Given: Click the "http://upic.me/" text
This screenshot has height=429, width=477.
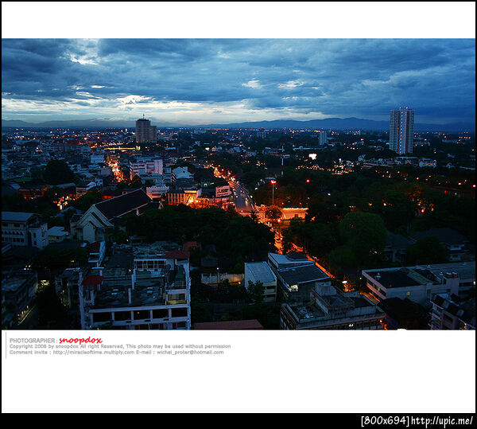Looking at the screenshot, I should [x=442, y=421].
